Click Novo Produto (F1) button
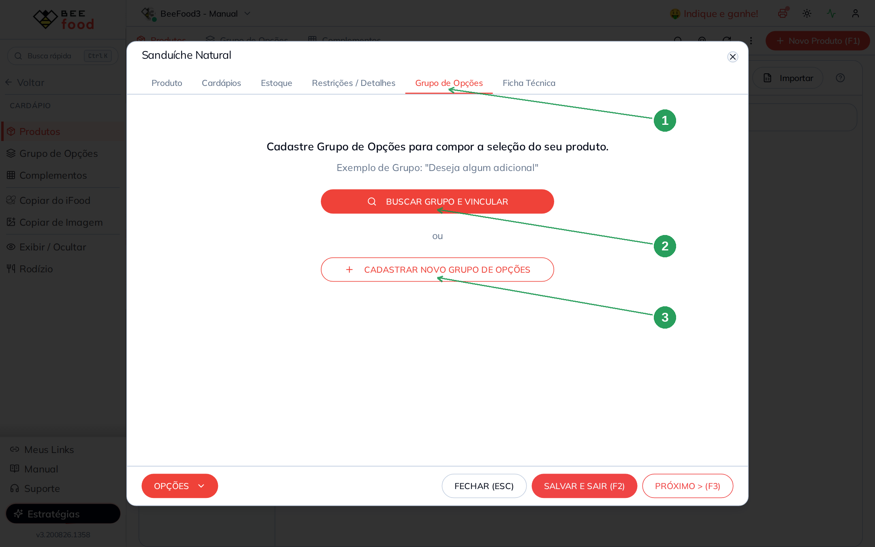Image resolution: width=875 pixels, height=547 pixels. click(x=817, y=41)
